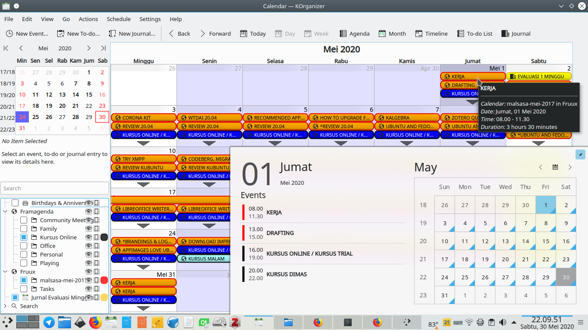Image resolution: width=588 pixels, height=330 pixels.
Task: Collapse the Fruux calendar group
Action: point(5,272)
